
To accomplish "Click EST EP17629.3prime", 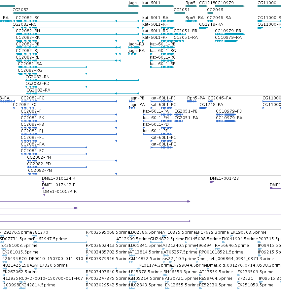I will (x=212, y=232).
